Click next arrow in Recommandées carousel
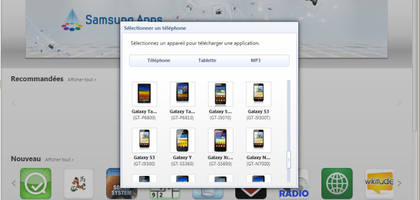 click(x=399, y=103)
